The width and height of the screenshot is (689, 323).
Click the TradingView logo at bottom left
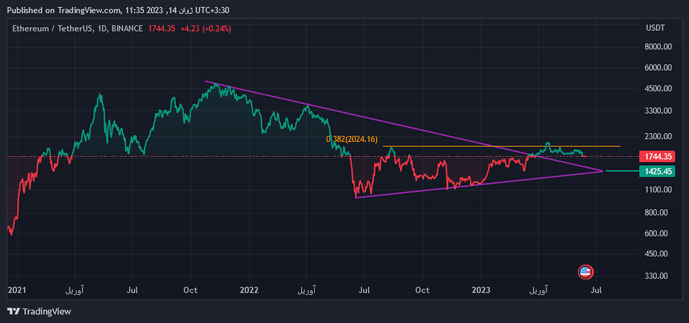click(39, 312)
